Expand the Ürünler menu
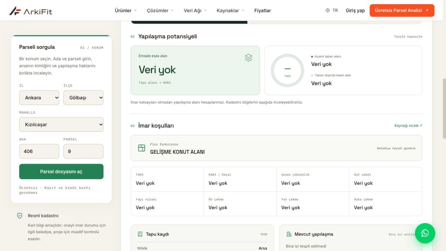 click(x=126, y=11)
